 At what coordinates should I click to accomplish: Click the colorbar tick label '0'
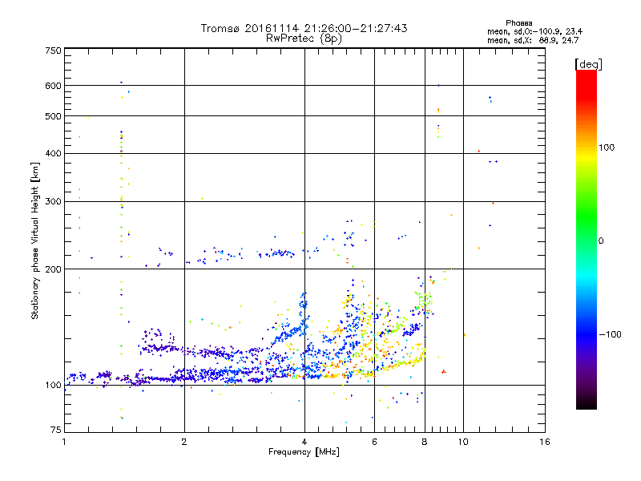[x=601, y=241]
